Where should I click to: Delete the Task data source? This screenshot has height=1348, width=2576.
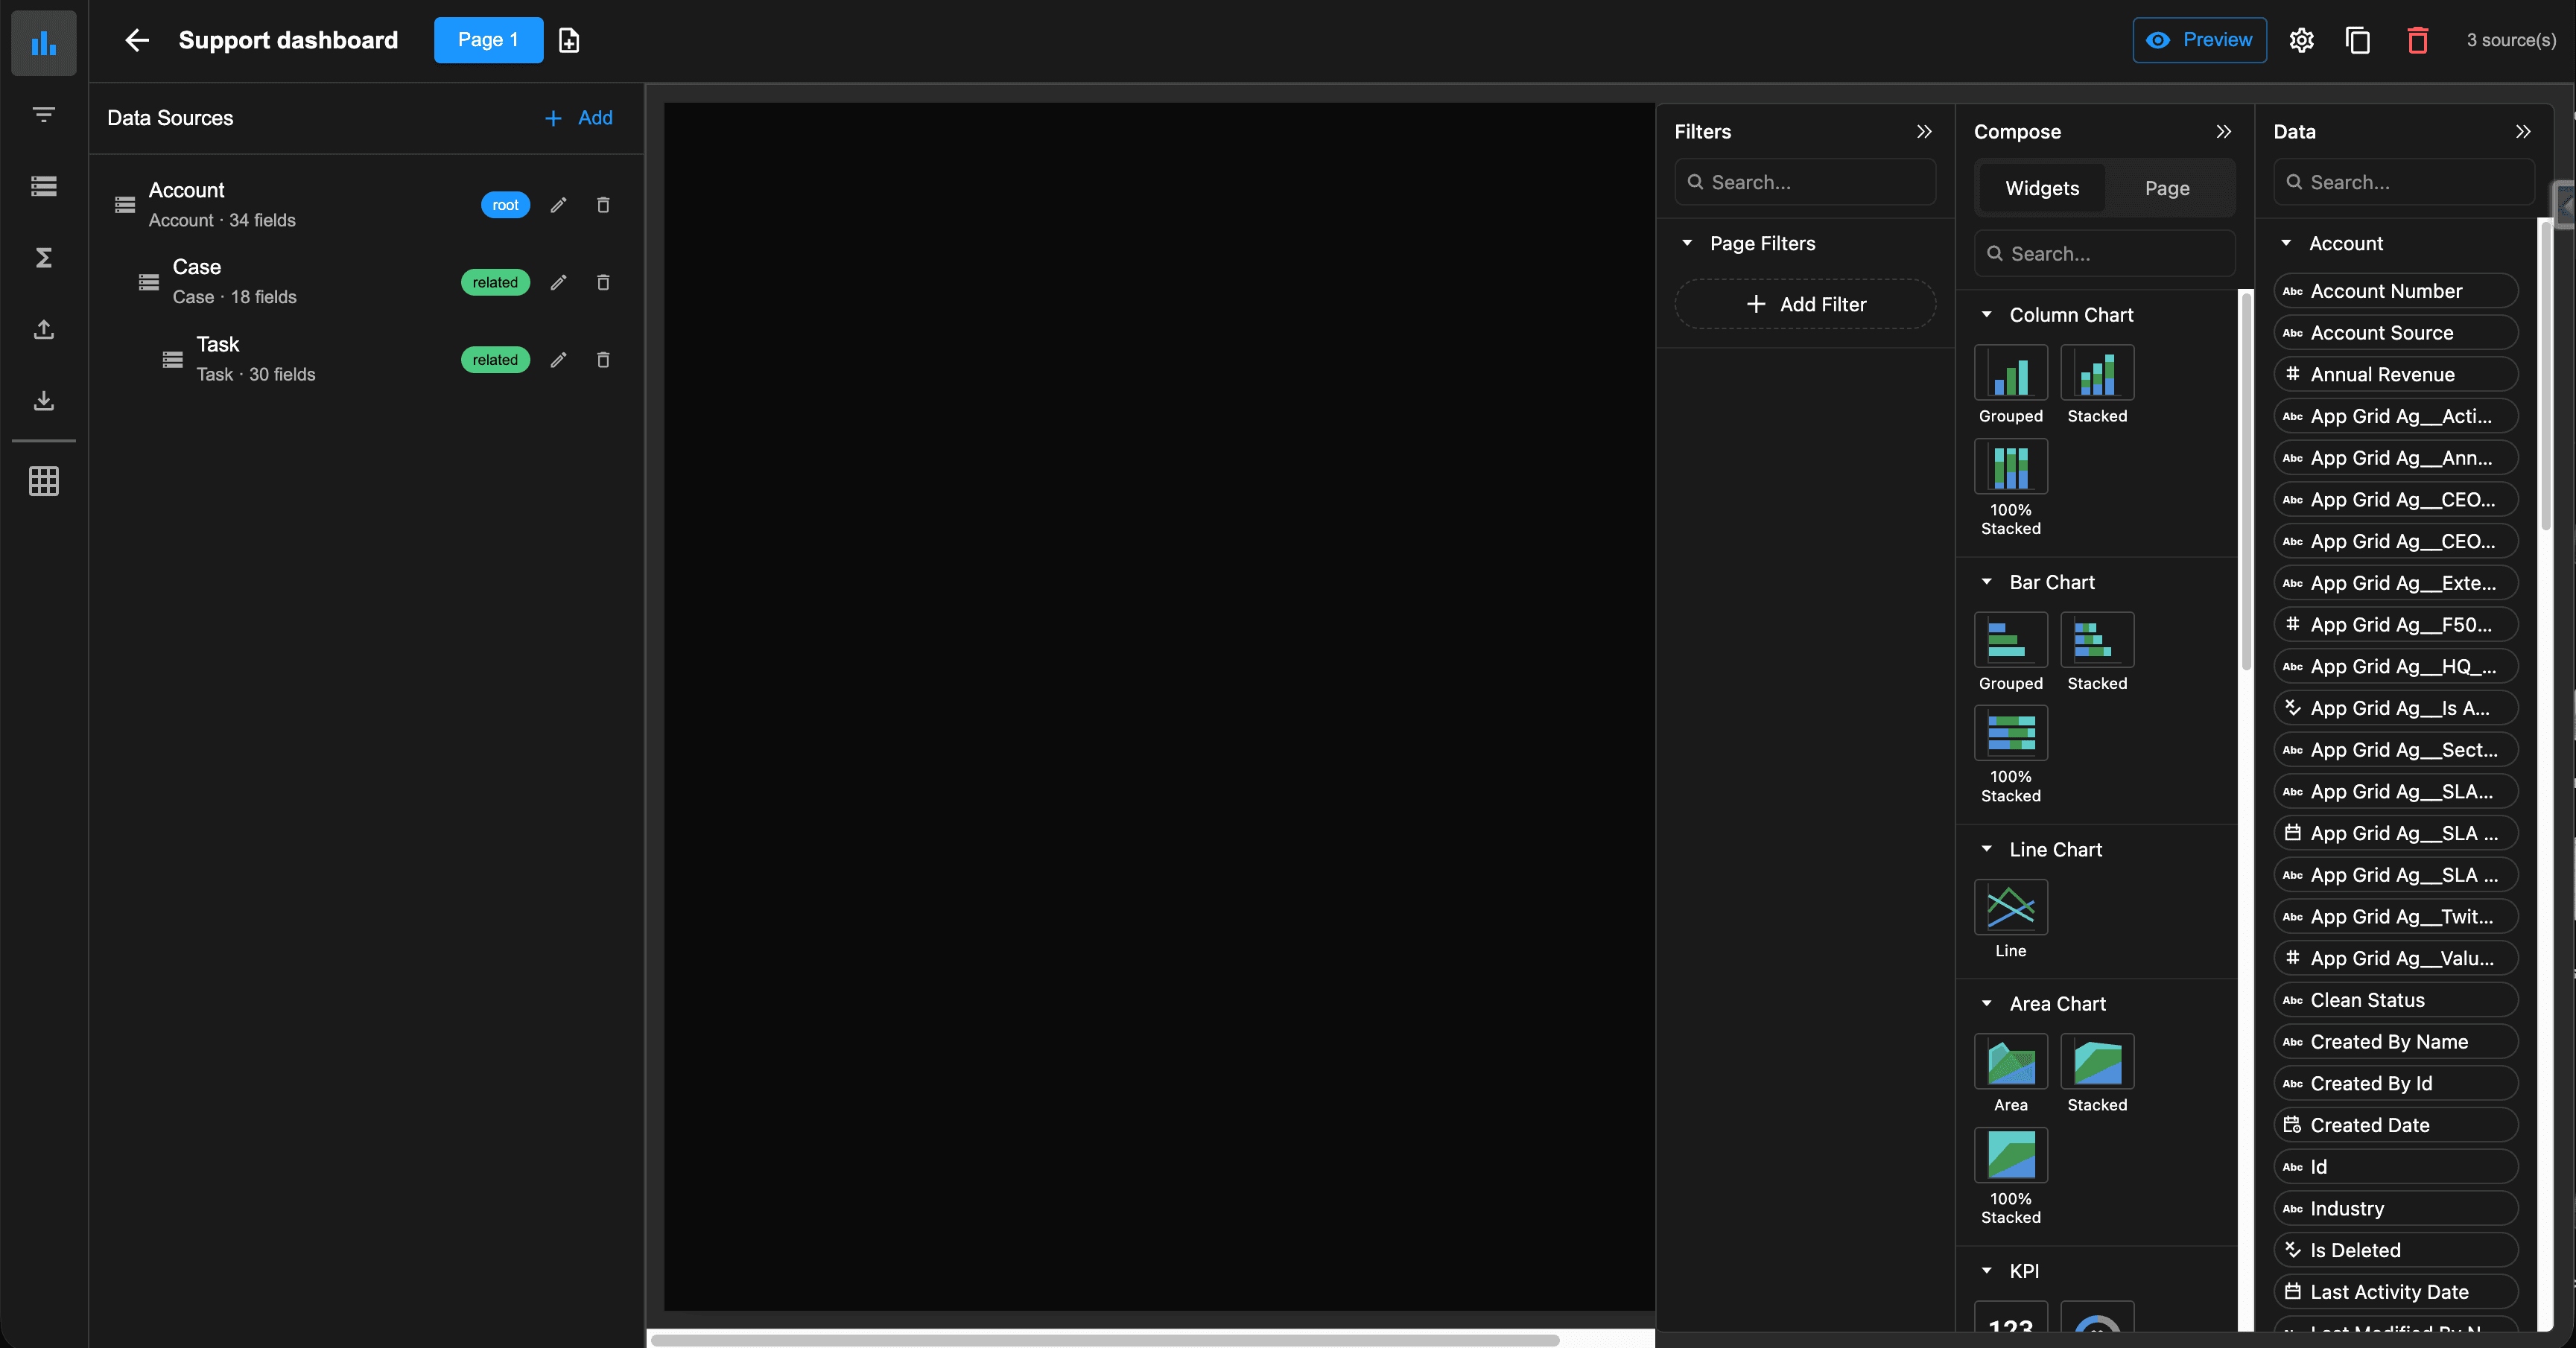click(603, 360)
